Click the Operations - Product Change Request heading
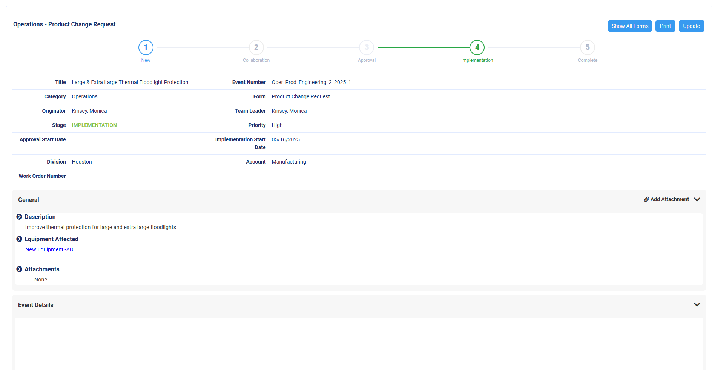This screenshot has height=370, width=712. coord(64,24)
